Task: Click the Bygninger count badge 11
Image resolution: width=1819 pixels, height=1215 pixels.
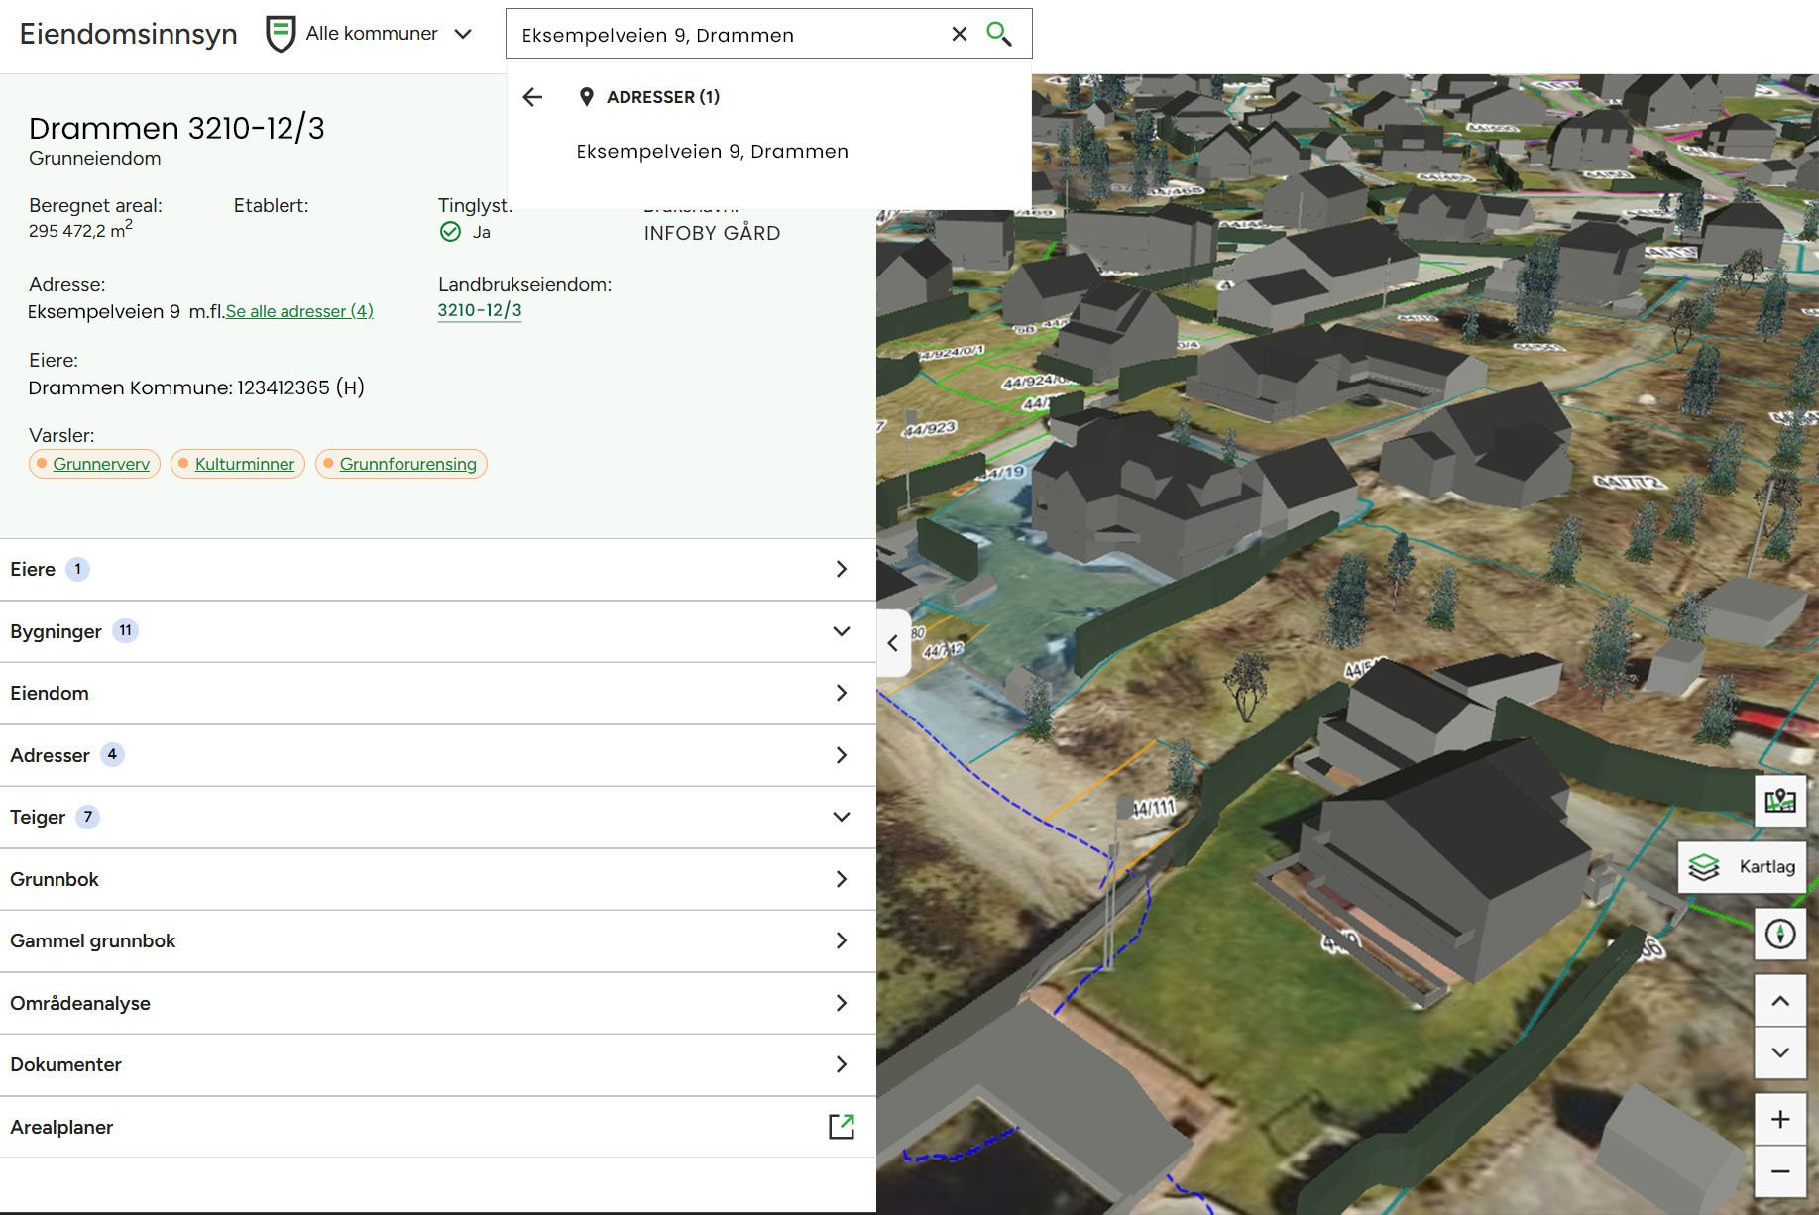Action: coord(125,631)
